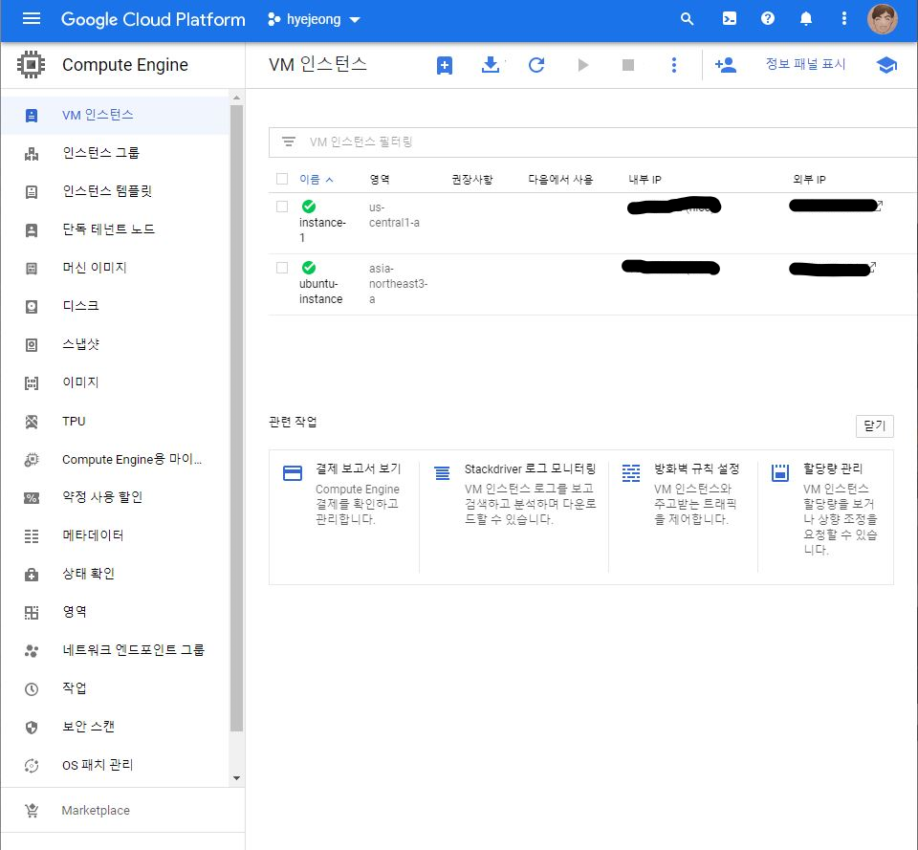The height and width of the screenshot is (850, 918).
Task: Click the import VM download icon
Action: coord(491,65)
